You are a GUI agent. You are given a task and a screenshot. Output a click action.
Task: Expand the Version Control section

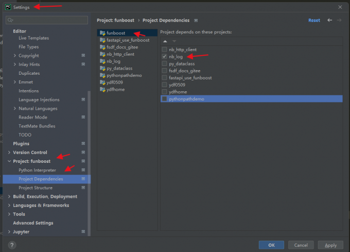pos(9,153)
